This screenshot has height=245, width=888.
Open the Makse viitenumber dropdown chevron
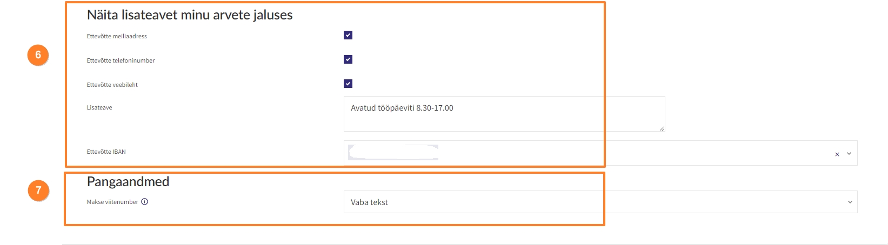click(x=850, y=202)
